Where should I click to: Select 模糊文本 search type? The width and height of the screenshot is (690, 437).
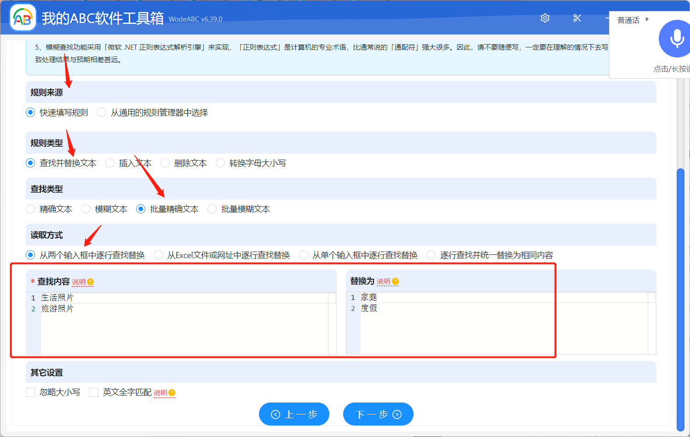[x=86, y=209]
